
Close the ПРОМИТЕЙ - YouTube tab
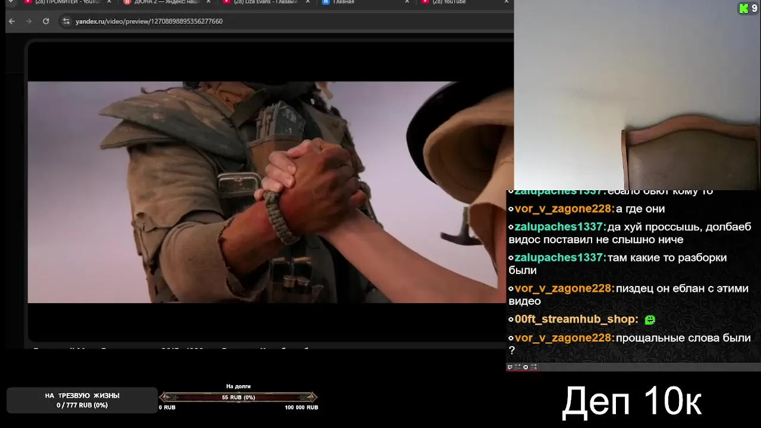click(109, 2)
